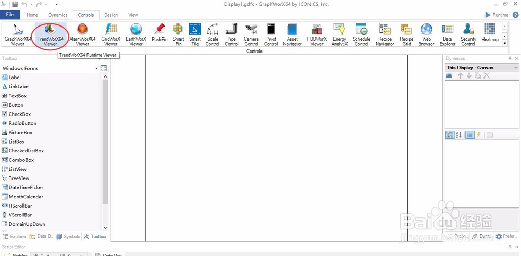Open the Asset Navigator control
This screenshot has height=256, width=521.
pos(292,34)
